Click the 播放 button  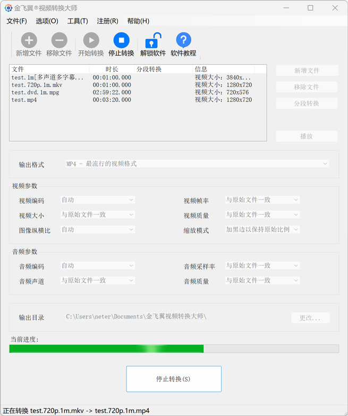[x=307, y=136]
